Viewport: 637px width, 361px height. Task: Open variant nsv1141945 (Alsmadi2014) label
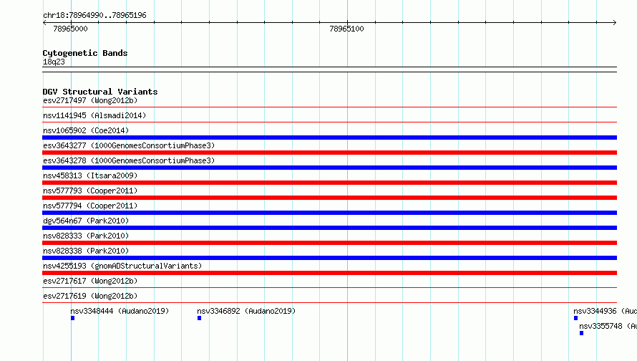(x=94, y=115)
